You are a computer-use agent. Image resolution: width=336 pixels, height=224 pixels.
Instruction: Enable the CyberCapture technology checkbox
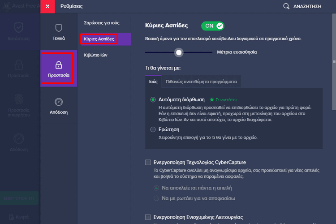[148, 162]
